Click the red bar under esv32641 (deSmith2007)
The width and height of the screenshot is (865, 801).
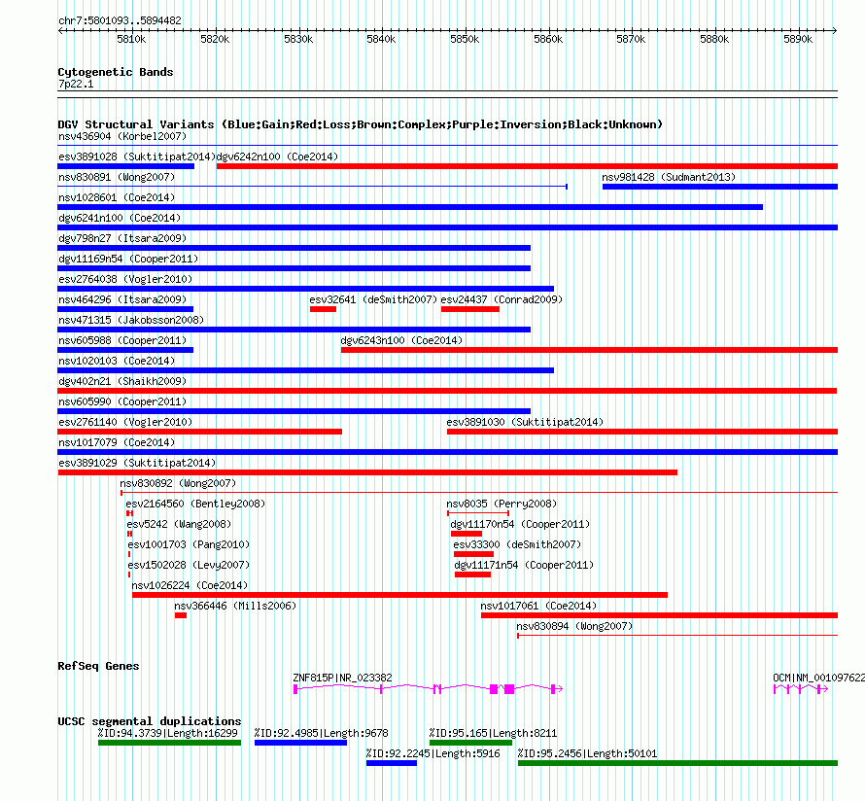[323, 309]
